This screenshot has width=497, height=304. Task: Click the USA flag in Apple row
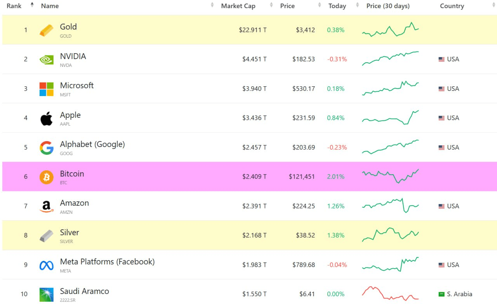[441, 118]
